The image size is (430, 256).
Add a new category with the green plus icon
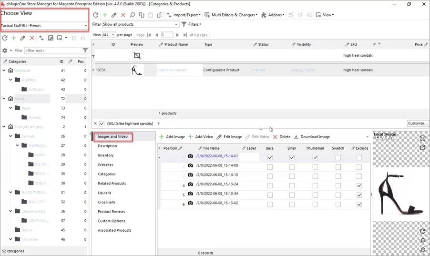click(x=14, y=38)
